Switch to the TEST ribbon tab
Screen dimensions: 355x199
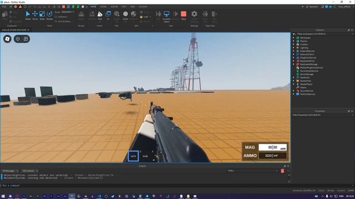point(124,7)
